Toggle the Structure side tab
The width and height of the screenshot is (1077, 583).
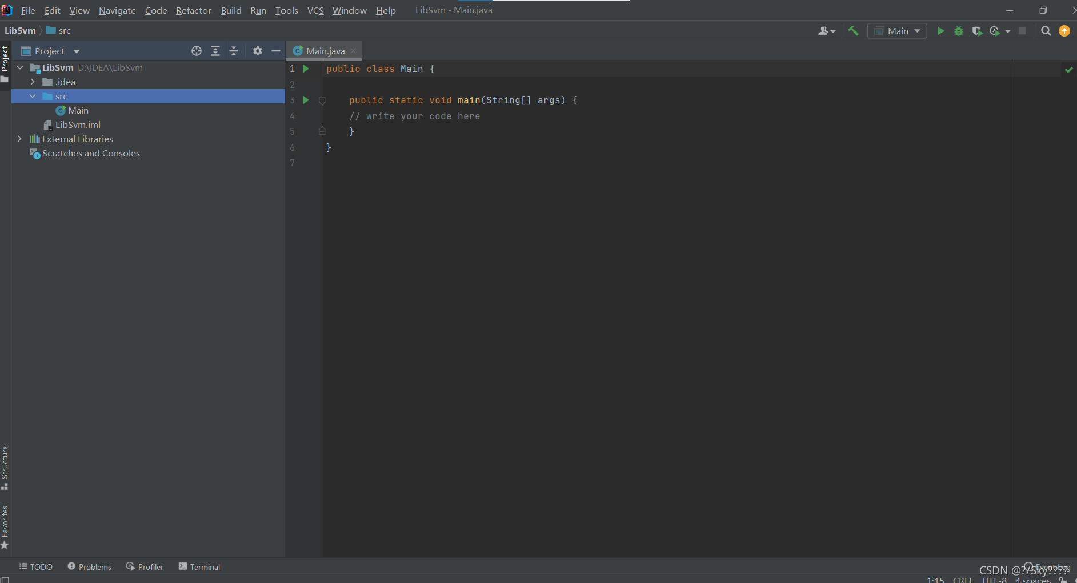(5, 468)
